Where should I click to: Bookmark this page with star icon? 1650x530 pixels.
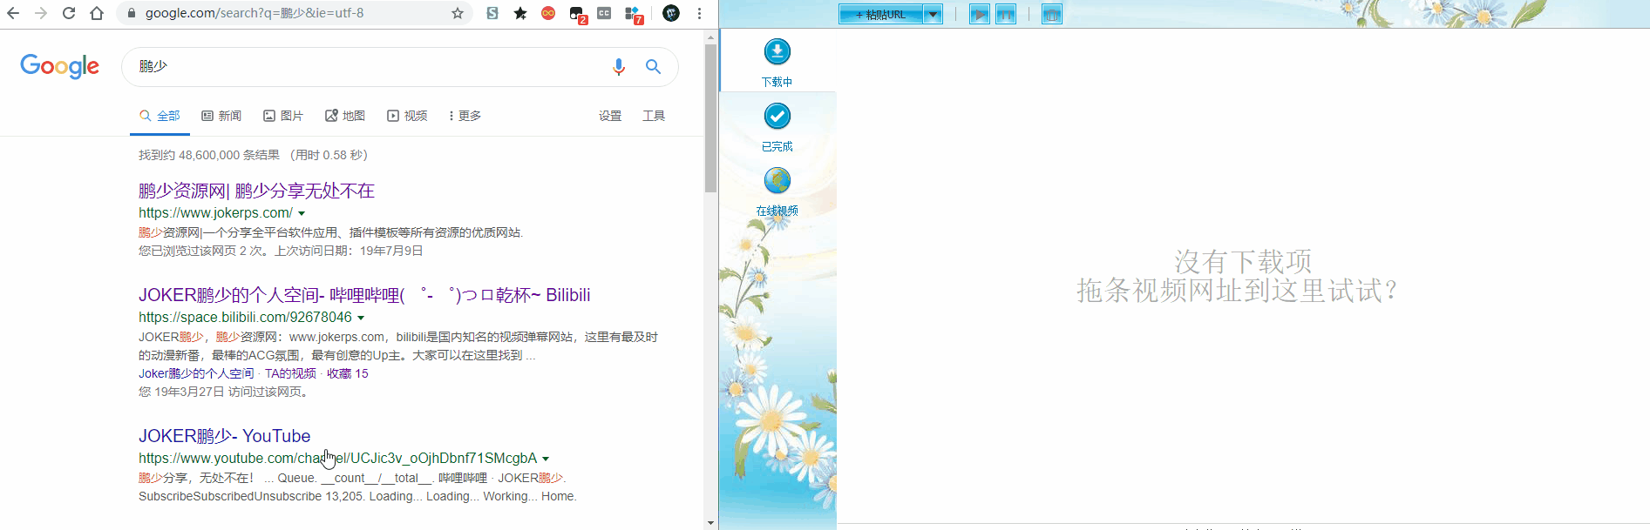[x=458, y=13]
